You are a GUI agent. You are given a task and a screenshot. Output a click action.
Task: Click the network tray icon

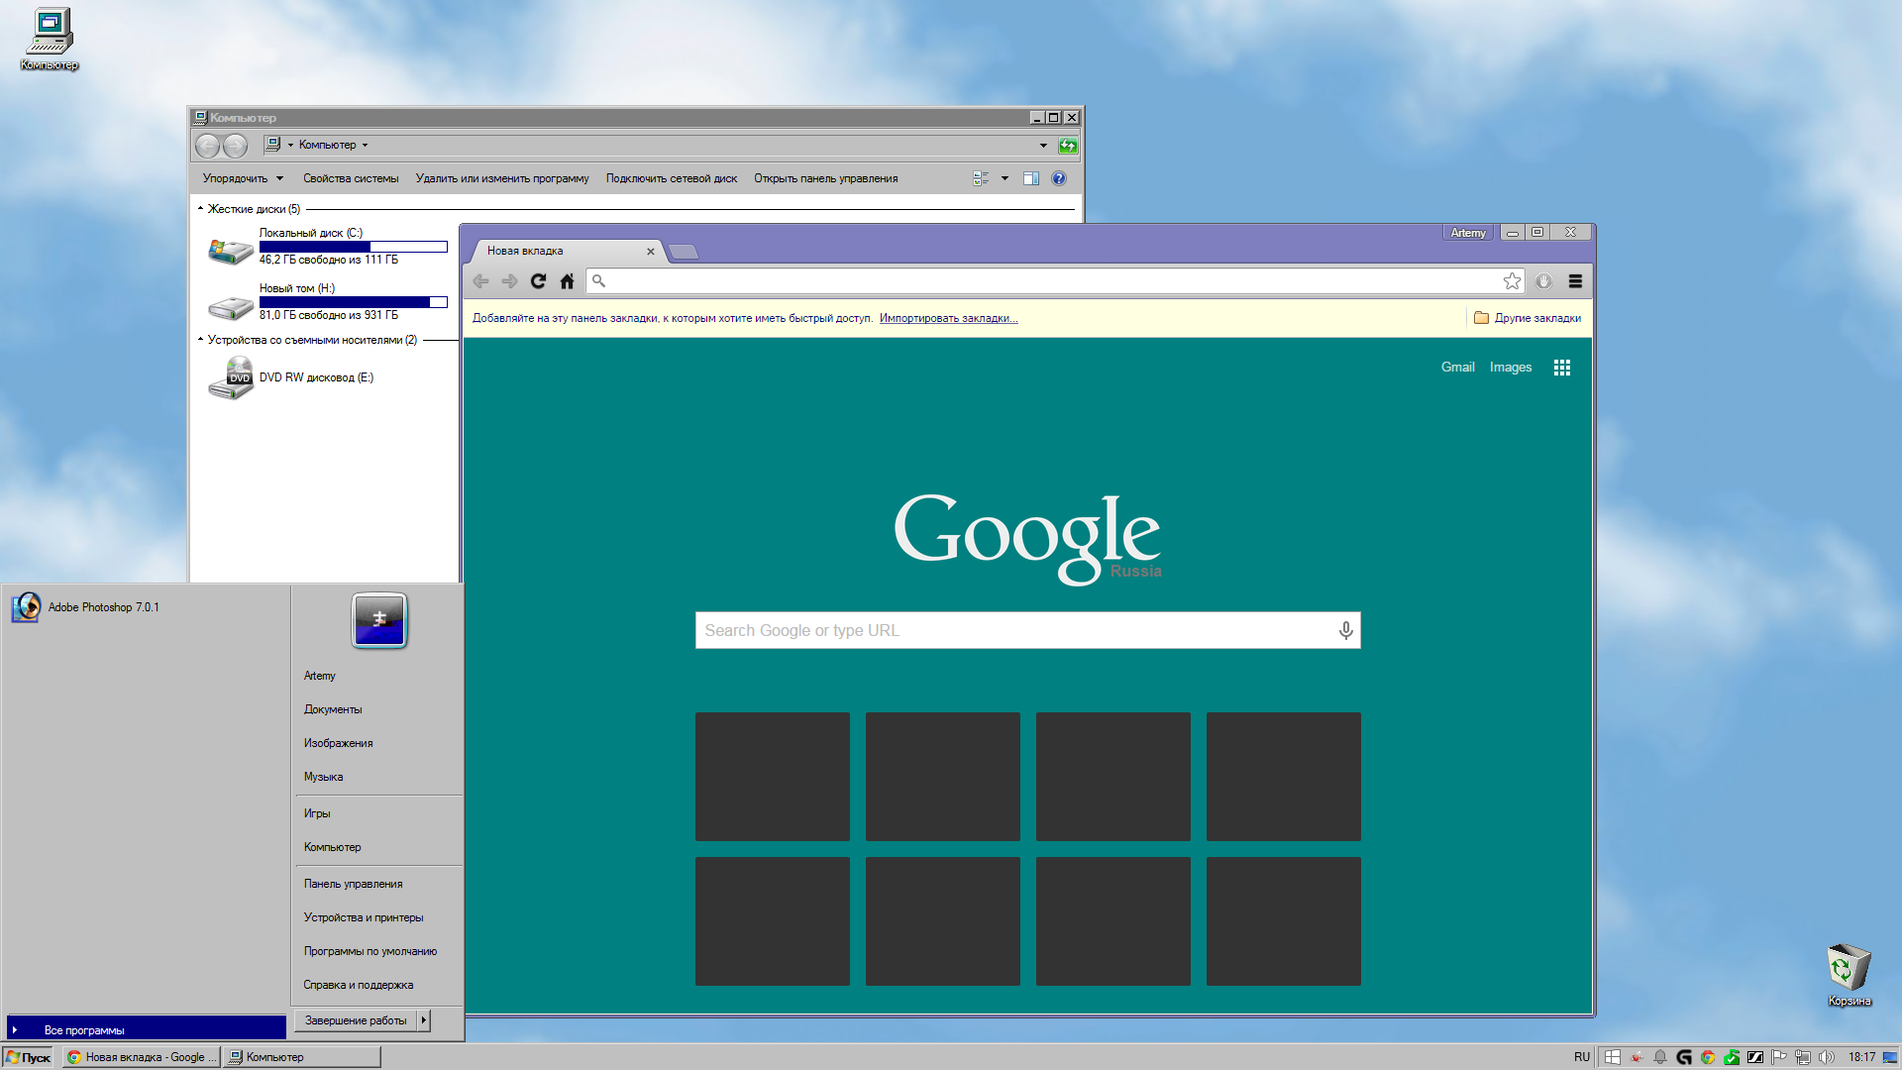[x=1803, y=1057]
